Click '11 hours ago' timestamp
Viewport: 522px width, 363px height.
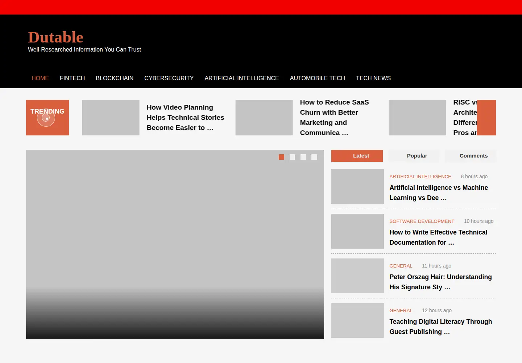click(x=436, y=266)
